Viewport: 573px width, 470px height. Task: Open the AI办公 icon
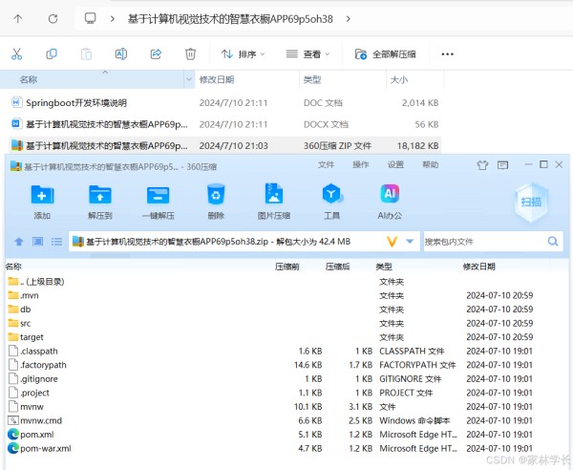[390, 193]
